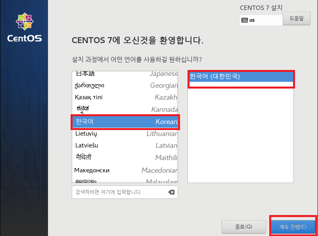
Task: Select Македонски Macedonian language
Action: [125, 170]
